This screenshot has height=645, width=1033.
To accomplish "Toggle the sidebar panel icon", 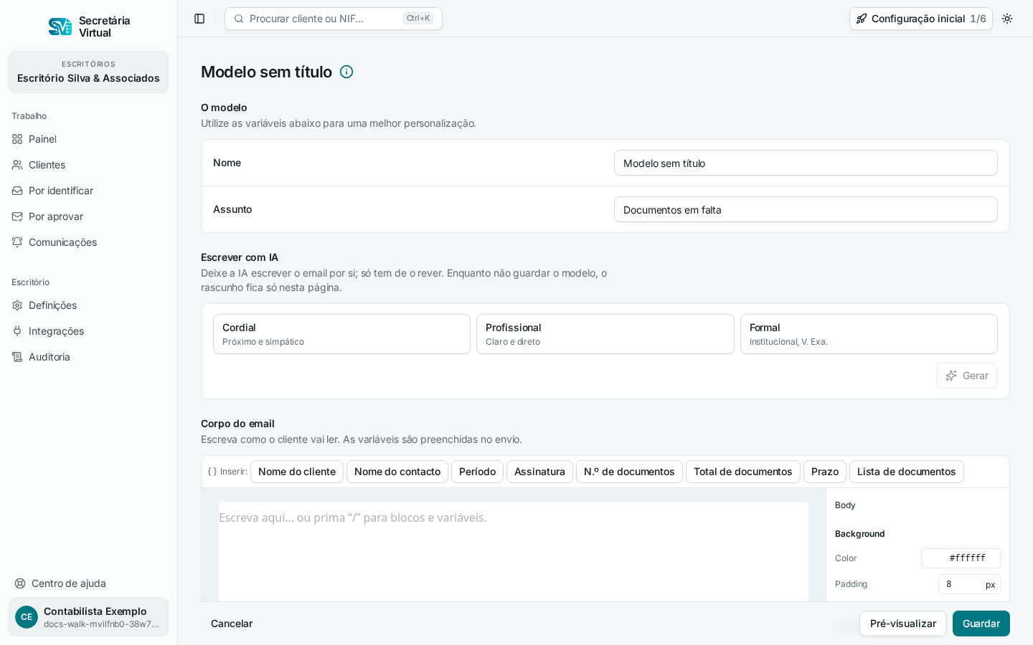I will [199, 19].
